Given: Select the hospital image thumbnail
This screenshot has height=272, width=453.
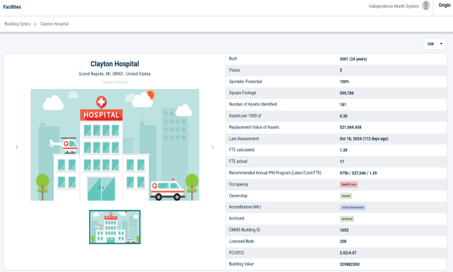Looking at the screenshot, I should click(114, 227).
